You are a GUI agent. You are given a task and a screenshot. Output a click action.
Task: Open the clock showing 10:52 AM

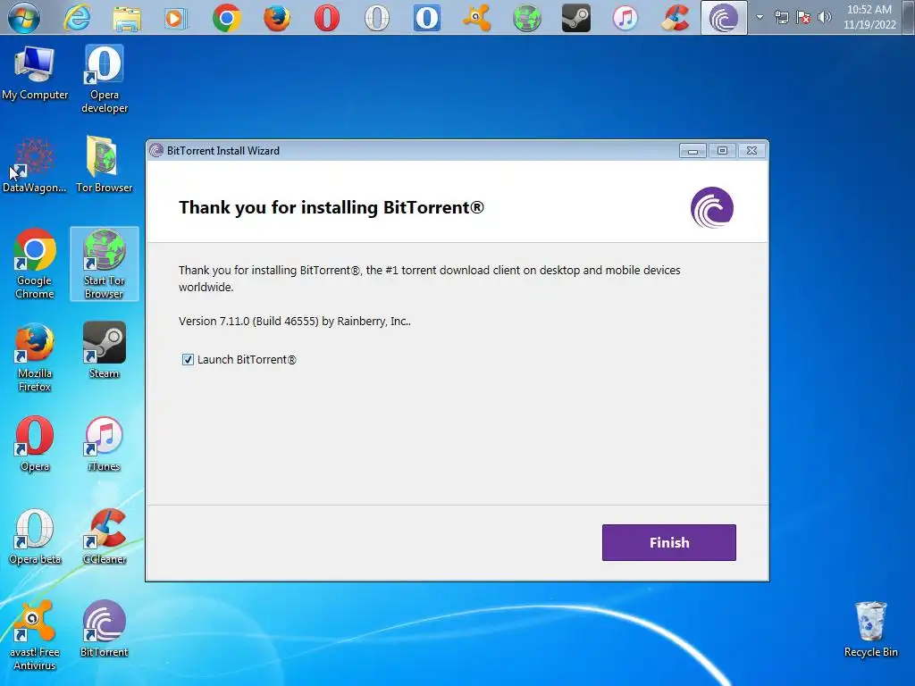[869, 17]
